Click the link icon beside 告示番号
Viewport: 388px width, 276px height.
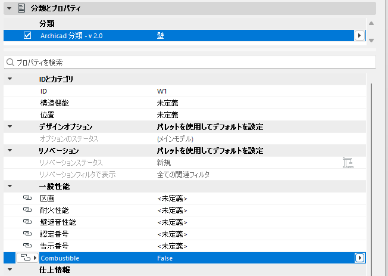(27, 246)
